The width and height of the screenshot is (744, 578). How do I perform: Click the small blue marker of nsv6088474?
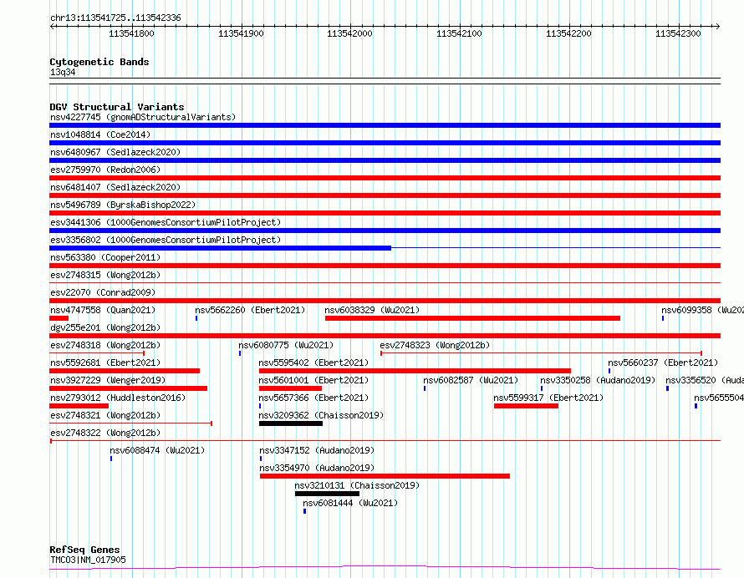pos(111,459)
